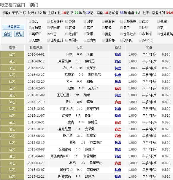173x180 pixels.
Task: Click score 1:2 of 布尔格 match
Action: (x=80, y=68)
